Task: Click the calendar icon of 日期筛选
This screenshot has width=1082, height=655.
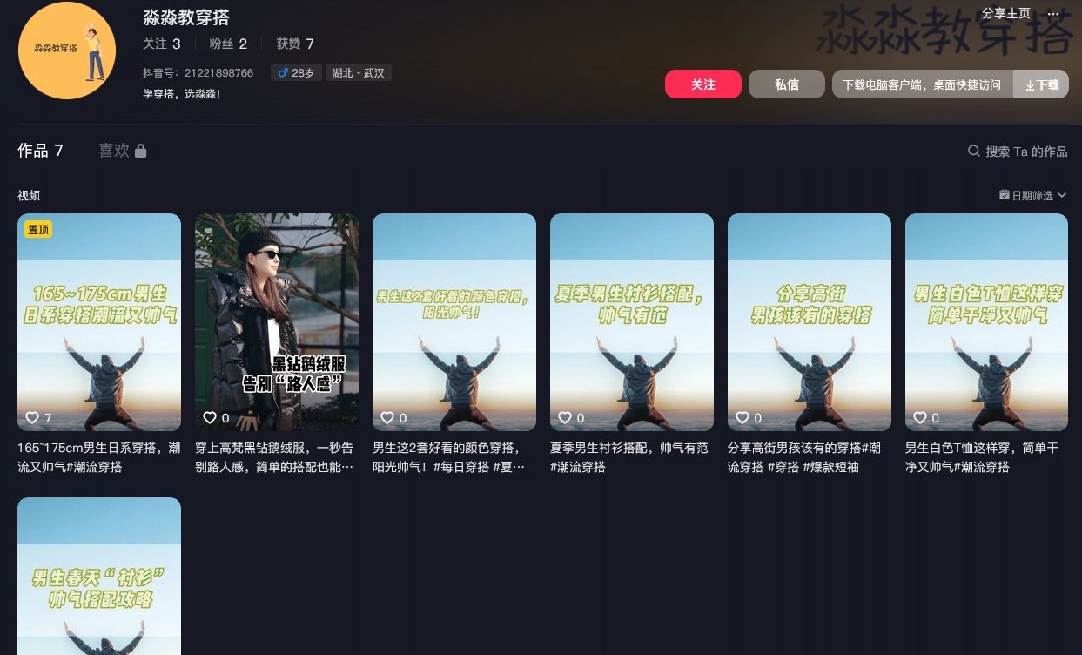Action: [x=1005, y=195]
